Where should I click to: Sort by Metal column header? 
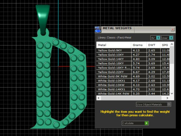click(x=114, y=45)
